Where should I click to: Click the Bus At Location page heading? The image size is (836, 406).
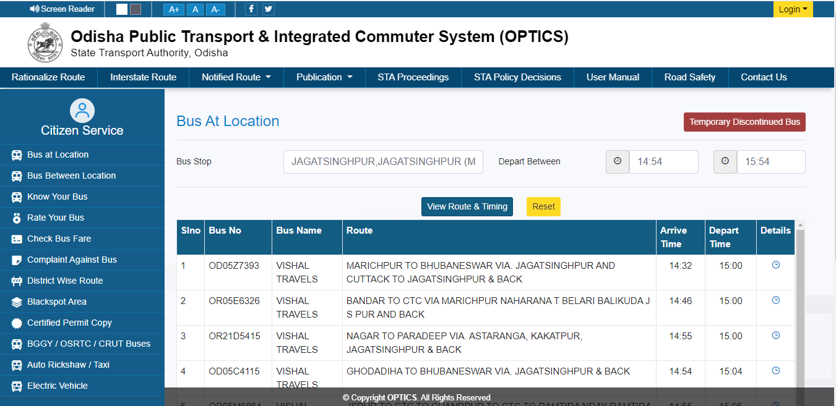(x=228, y=121)
